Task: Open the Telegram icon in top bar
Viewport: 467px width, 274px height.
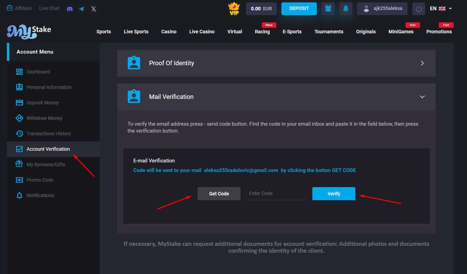Action: pos(81,8)
